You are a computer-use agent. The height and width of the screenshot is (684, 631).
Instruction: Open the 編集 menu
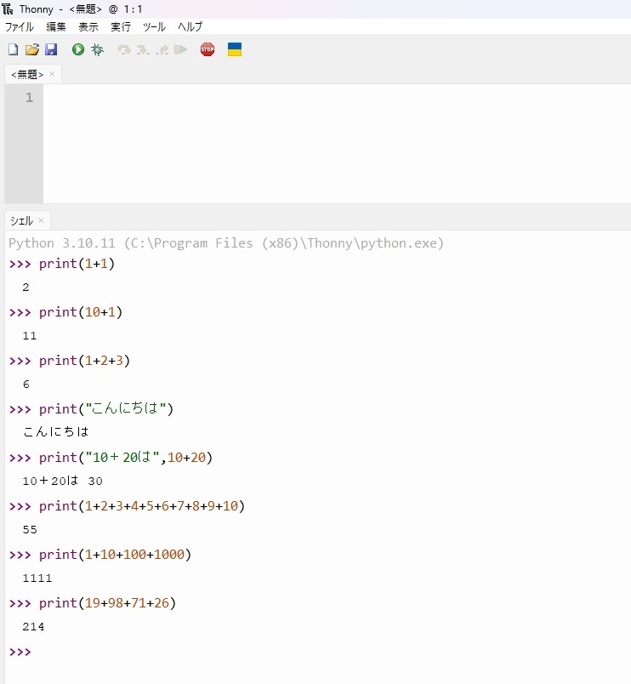click(x=56, y=26)
